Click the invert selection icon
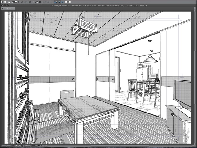The image size is (197, 148). tap(48, 2)
